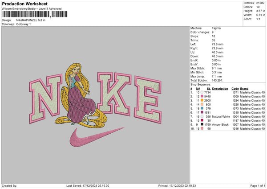267x189 pixels.
Task: Click the Page 1 of 1 indicator
Action: 258,185
